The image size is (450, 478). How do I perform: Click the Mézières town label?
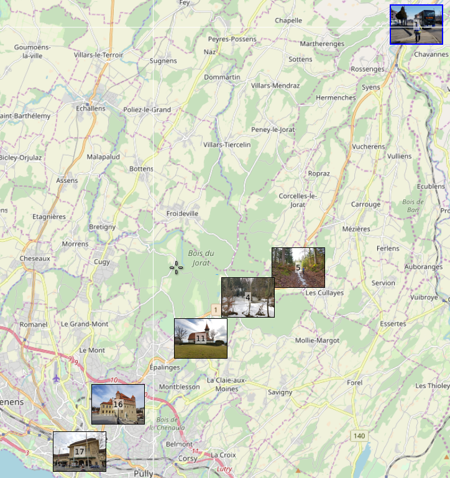tap(356, 229)
